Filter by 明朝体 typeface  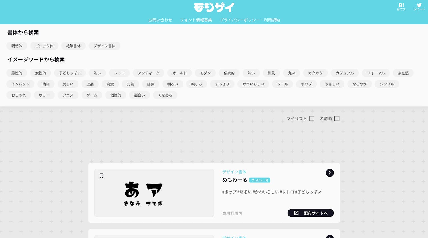tap(17, 46)
